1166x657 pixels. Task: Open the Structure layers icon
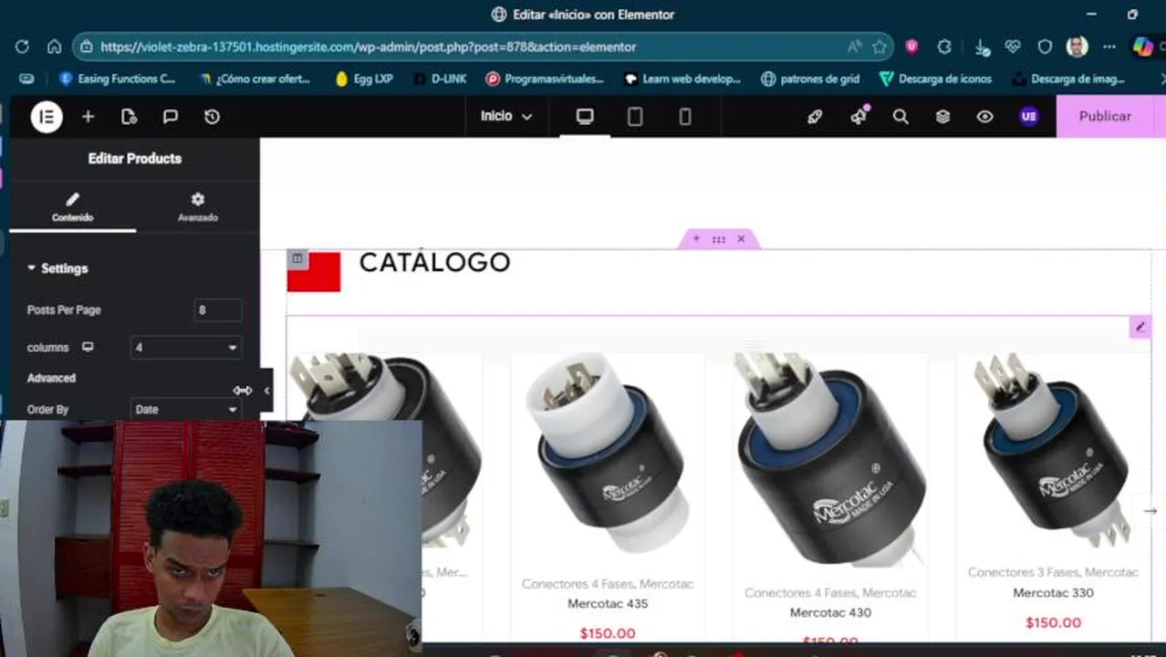click(x=943, y=117)
